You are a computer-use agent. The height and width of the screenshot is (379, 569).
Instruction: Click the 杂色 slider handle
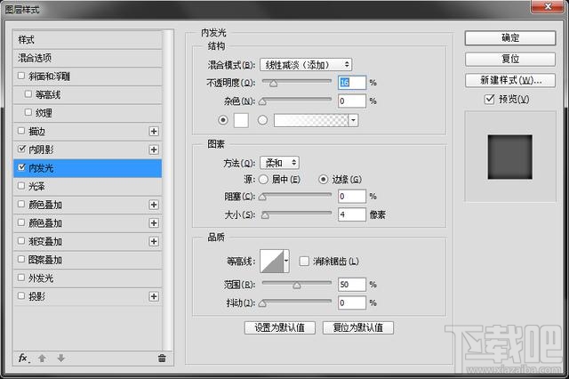tap(262, 102)
